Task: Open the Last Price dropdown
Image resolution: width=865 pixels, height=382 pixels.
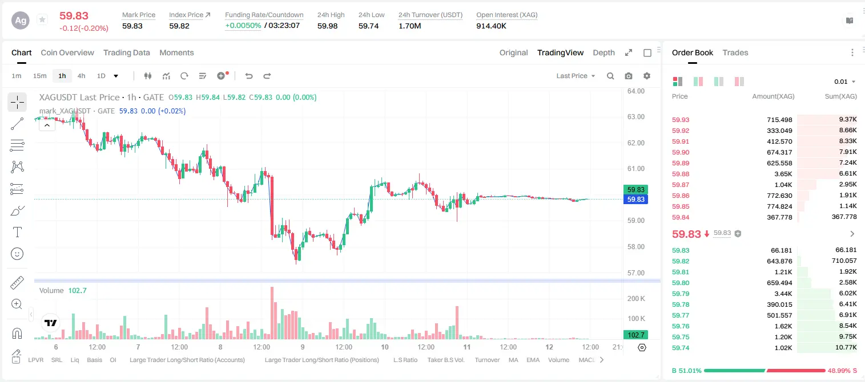Action: coord(576,76)
